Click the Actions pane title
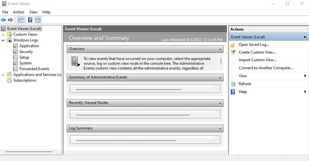This screenshot has width=309, height=161. click(237, 29)
